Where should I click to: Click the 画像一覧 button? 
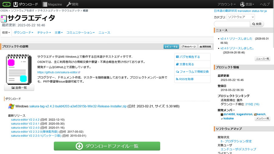(x=19, y=88)
